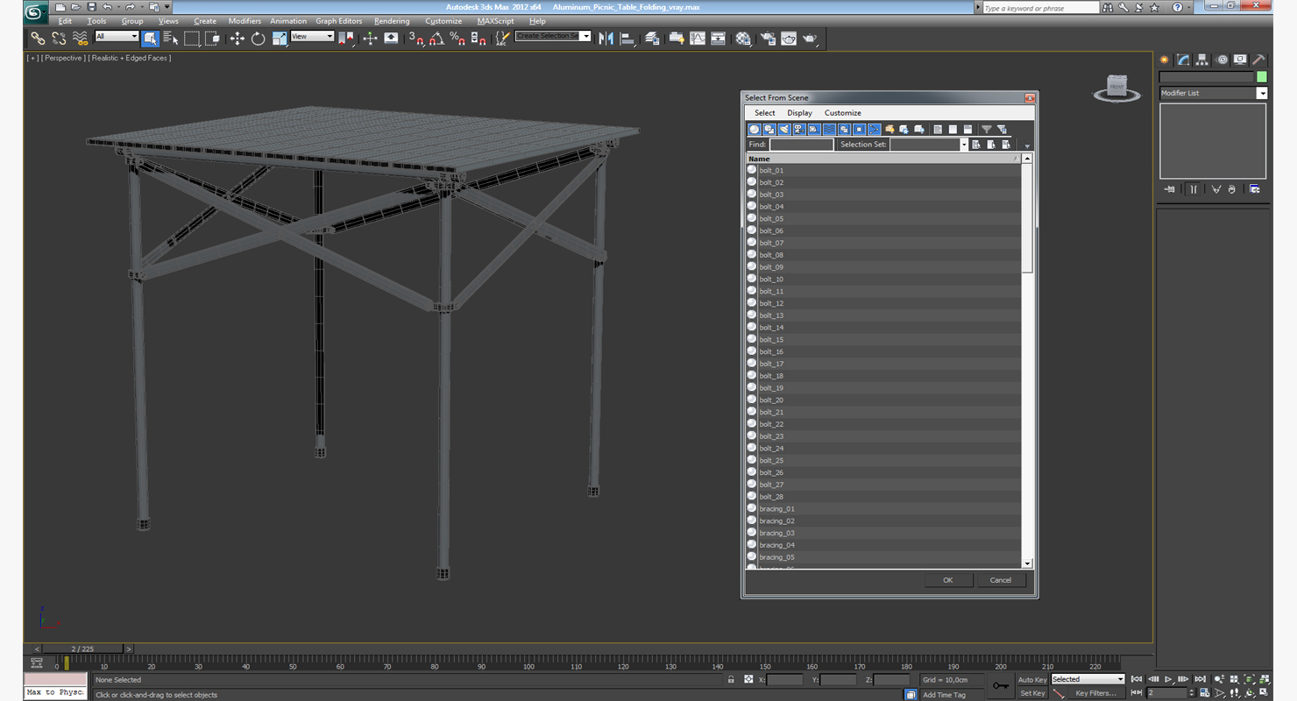Toggle Display Space Warps filter in dialog
Screen dimensions: 1297x701
coord(828,130)
